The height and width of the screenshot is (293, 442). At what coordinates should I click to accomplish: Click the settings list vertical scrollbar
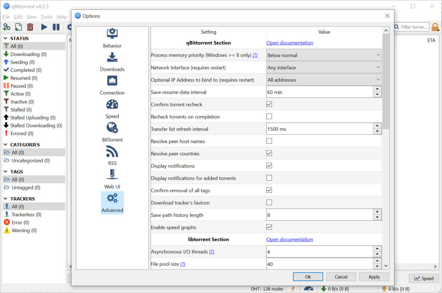click(386, 81)
